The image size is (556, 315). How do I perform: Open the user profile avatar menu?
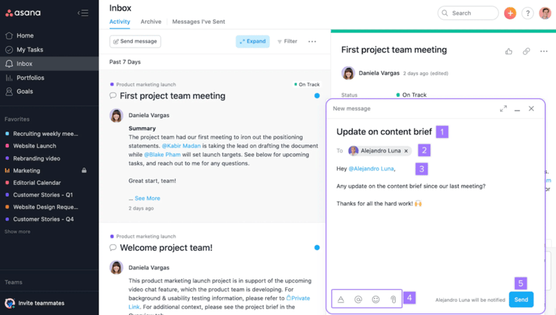tap(545, 13)
